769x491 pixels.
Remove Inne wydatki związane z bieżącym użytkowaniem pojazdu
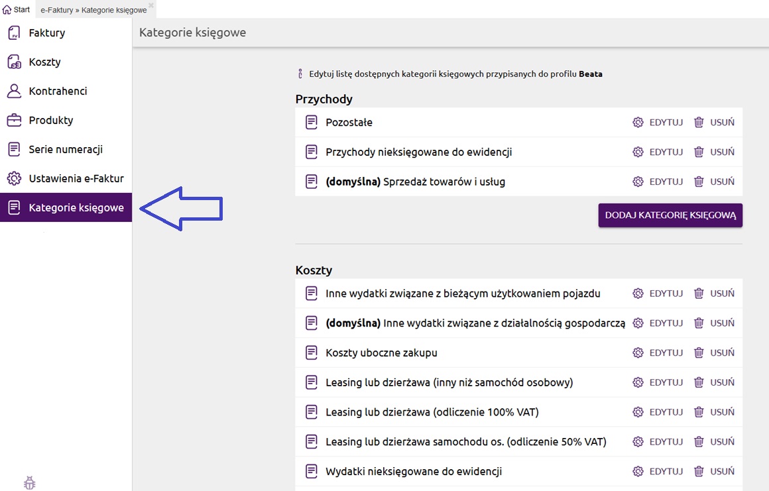(715, 294)
